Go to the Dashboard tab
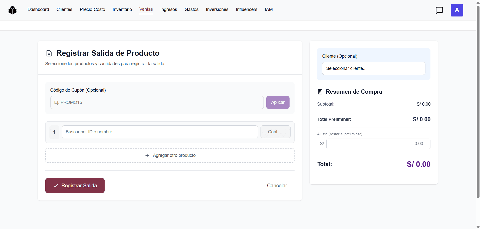 pyautogui.click(x=38, y=9)
